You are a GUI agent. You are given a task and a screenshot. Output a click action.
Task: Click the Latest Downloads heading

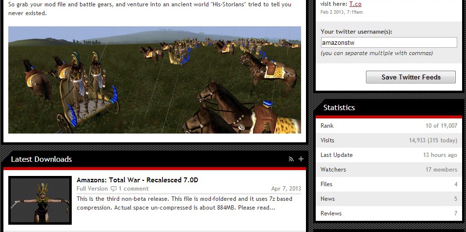(41, 159)
